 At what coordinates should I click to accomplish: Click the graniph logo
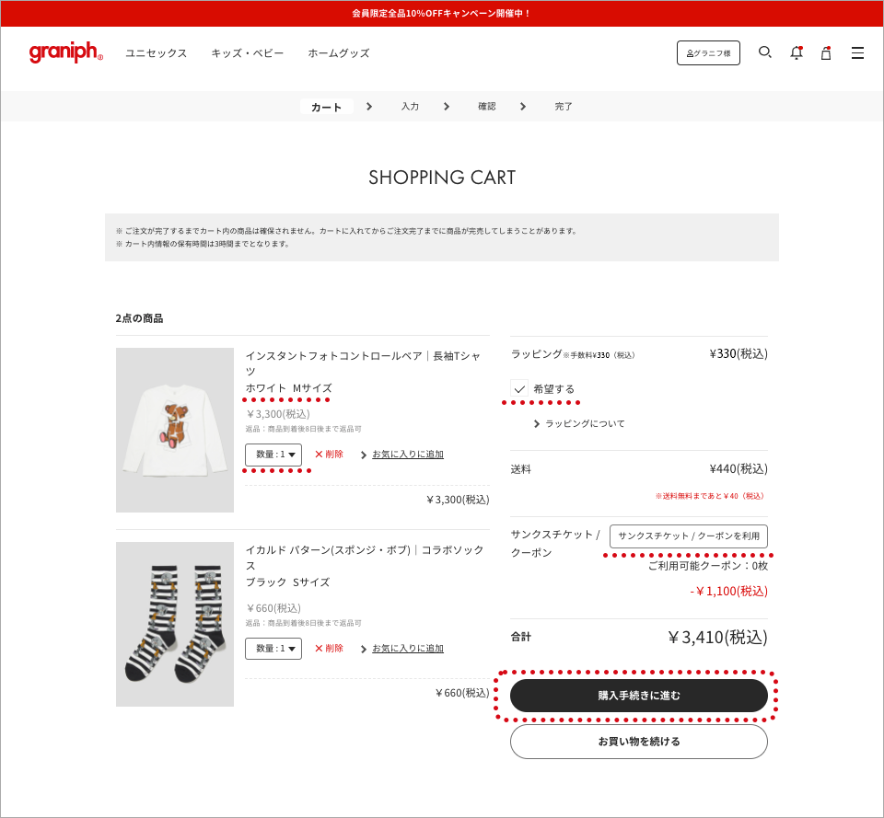66,52
